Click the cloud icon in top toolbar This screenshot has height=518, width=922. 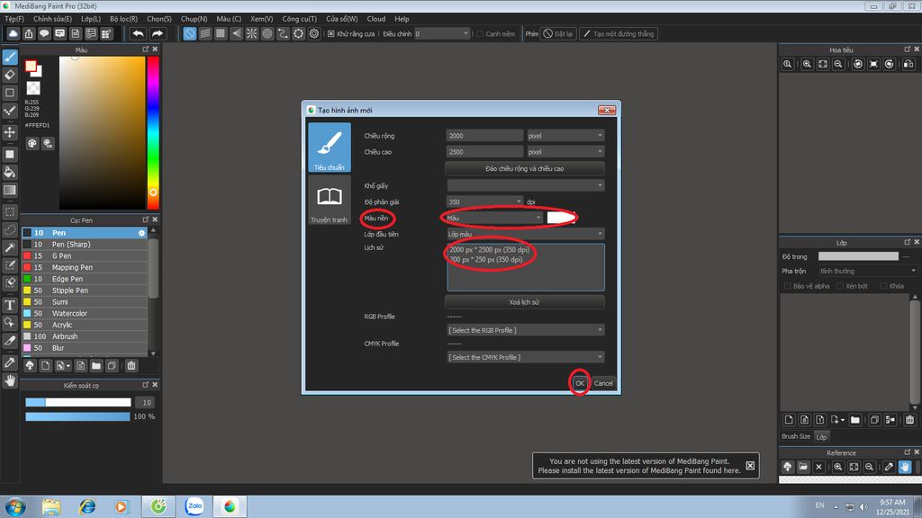pyautogui.click(x=13, y=33)
